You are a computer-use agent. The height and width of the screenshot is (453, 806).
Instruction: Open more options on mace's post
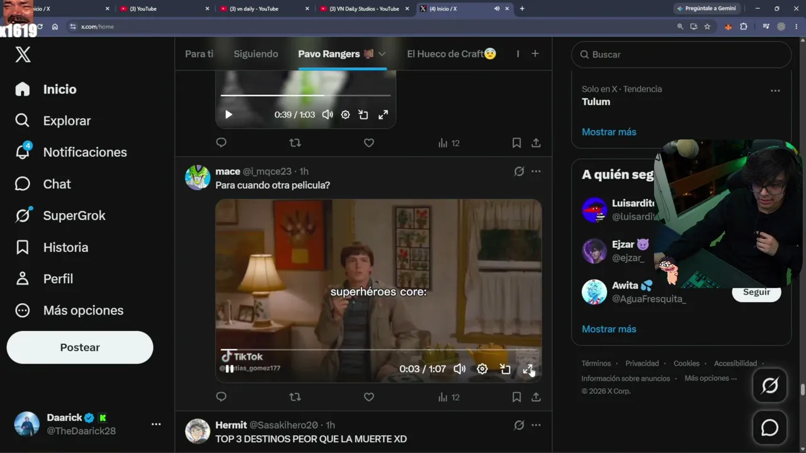pos(536,171)
